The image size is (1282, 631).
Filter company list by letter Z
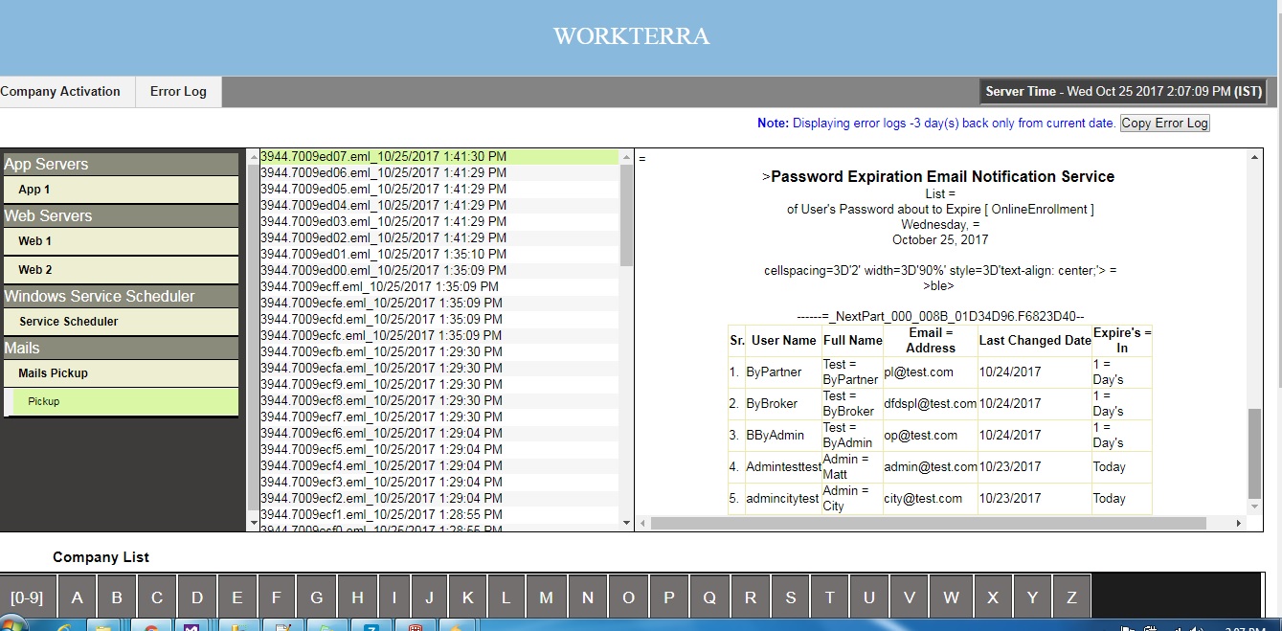pos(1071,597)
